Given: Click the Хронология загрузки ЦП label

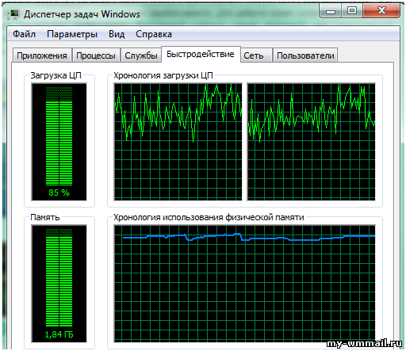Looking at the screenshot, I should (x=163, y=75).
